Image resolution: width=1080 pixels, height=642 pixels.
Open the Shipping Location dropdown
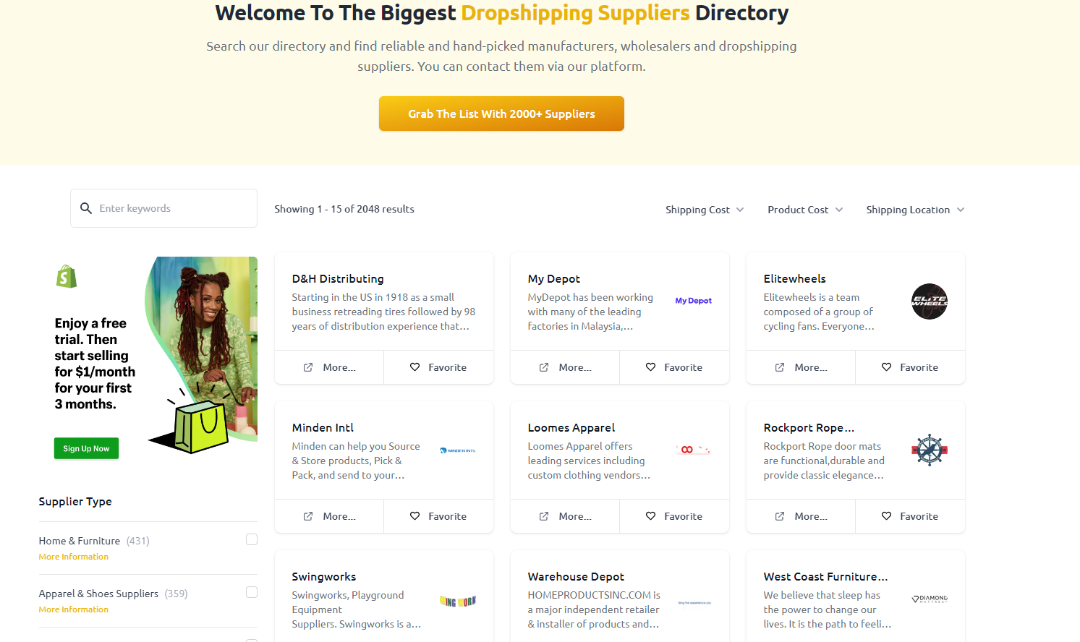(x=915, y=210)
